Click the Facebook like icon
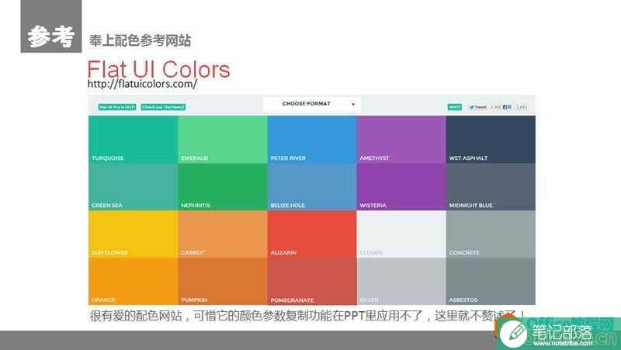 (507, 107)
